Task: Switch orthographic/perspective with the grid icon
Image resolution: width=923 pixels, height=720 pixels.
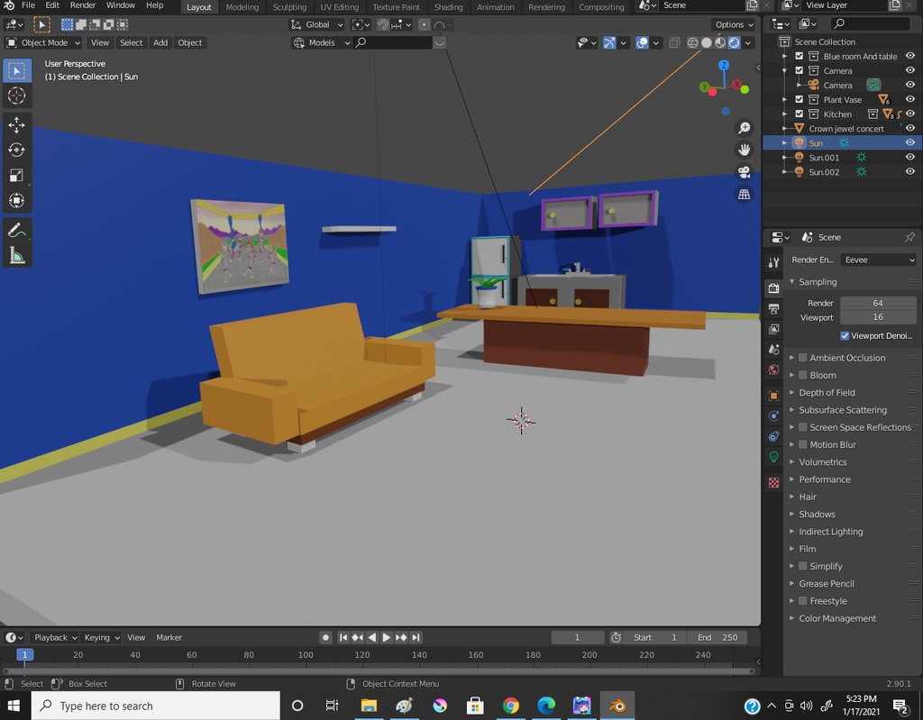Action: tap(744, 195)
